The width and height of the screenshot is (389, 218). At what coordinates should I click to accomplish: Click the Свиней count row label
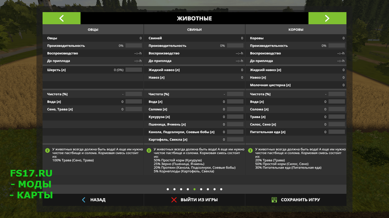pos(155,38)
